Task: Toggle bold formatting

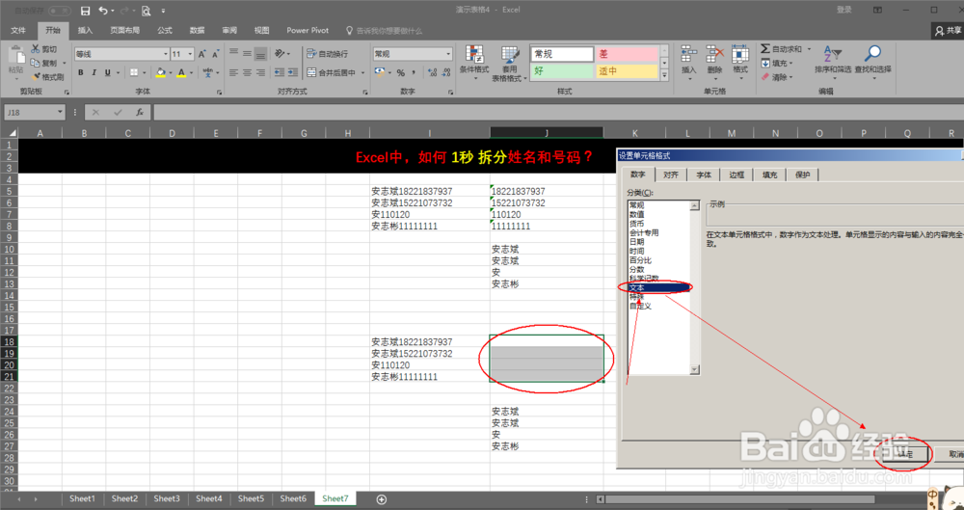Action: pyautogui.click(x=81, y=72)
